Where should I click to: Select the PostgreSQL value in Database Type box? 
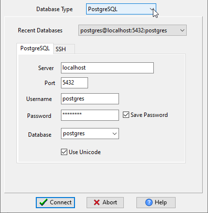pyautogui.click(x=103, y=9)
